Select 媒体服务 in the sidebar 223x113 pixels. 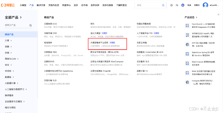coord(9,95)
